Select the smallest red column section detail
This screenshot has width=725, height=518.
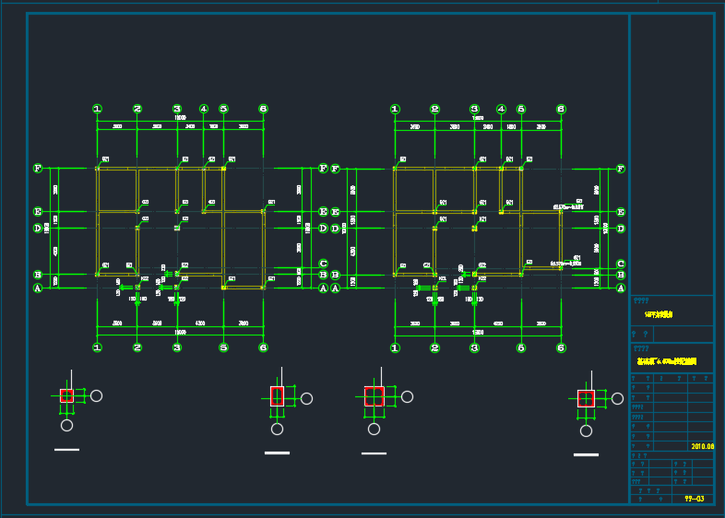(x=66, y=396)
